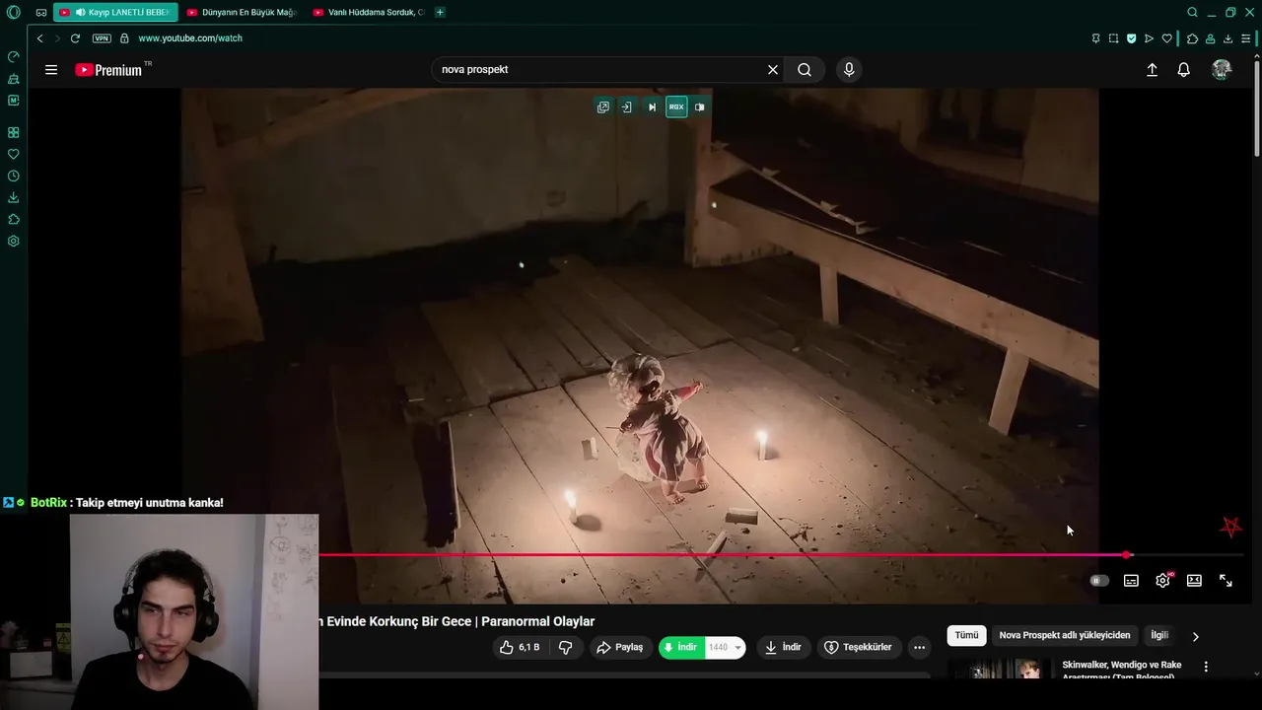The height and width of the screenshot is (710, 1262).
Task: Bookmark this page with heart icon
Action: click(x=1166, y=38)
